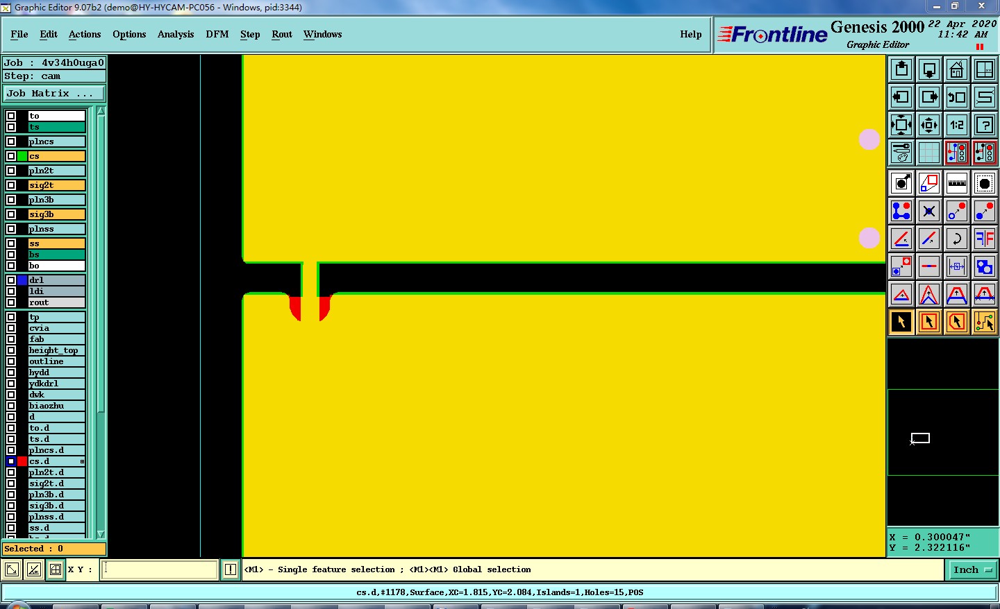Toggle the checkbox for layer cs
The width and height of the screenshot is (1000, 609).
[x=11, y=156]
